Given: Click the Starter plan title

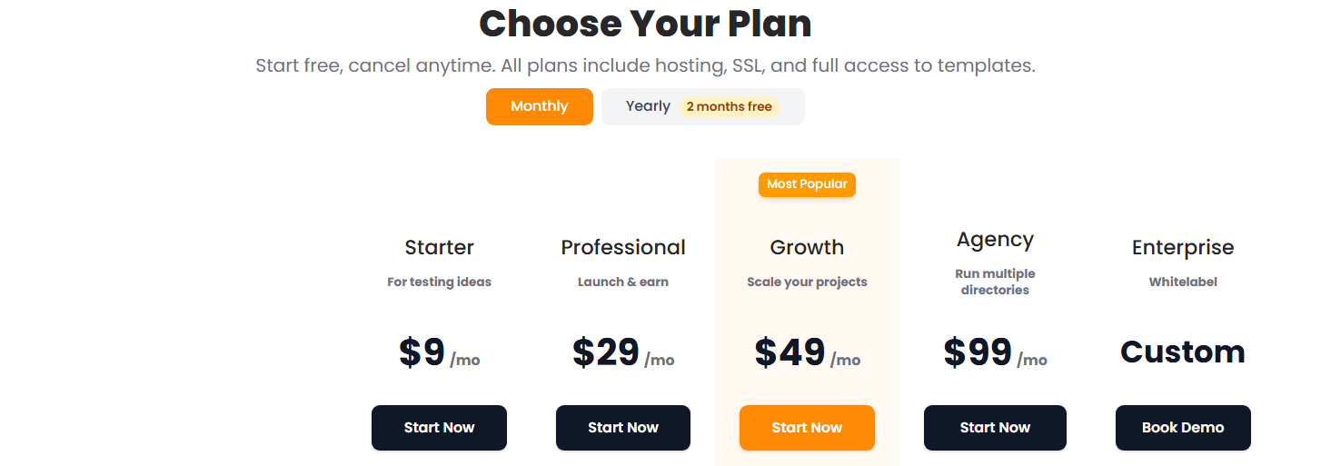Looking at the screenshot, I should coord(439,247).
